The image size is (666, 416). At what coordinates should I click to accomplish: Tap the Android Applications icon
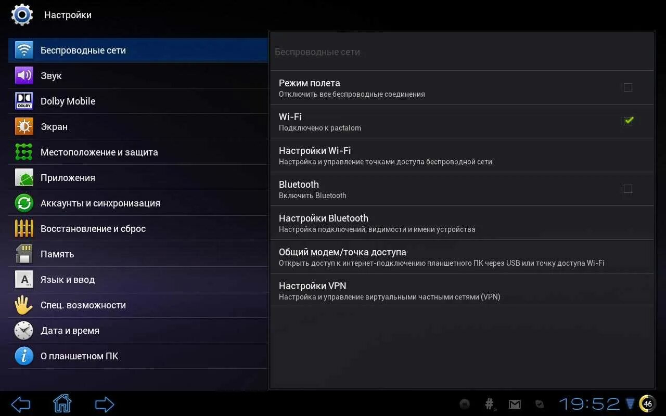point(24,177)
